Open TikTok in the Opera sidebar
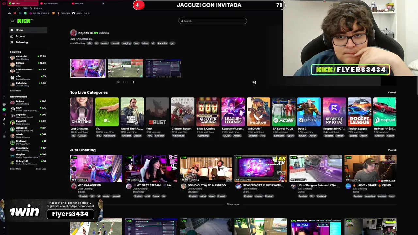The width and height of the screenshot is (418, 235). point(4,119)
